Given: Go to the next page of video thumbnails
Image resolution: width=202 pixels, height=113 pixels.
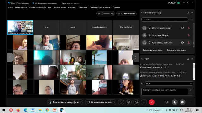Looking at the screenshot, I should click(x=135, y=57).
